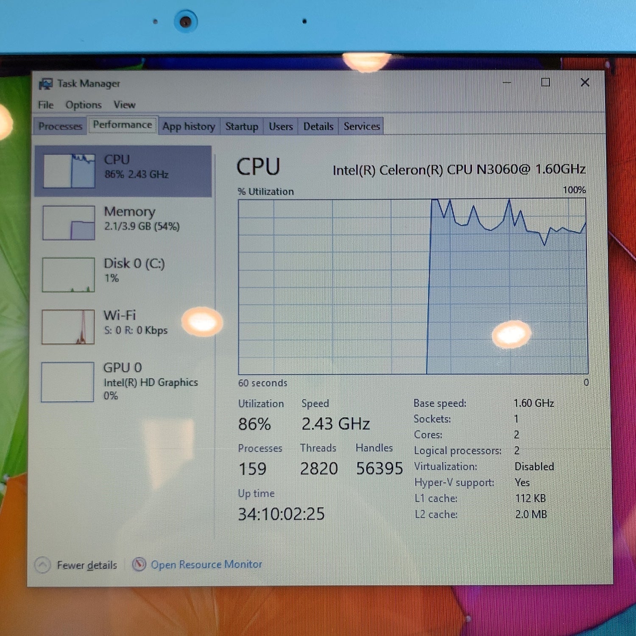Click the '60 seconds' graph axis label

tap(262, 383)
